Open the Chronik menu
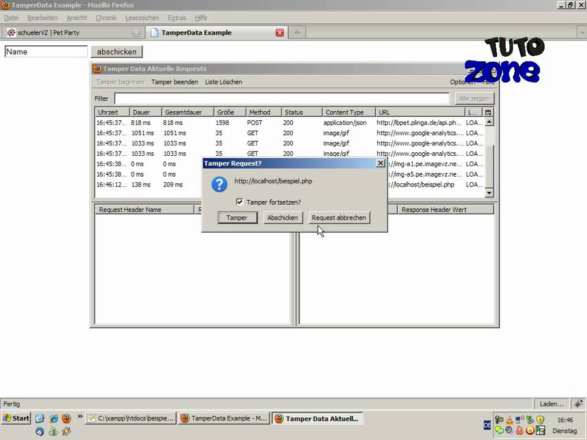This screenshot has height=440, width=587. (106, 18)
